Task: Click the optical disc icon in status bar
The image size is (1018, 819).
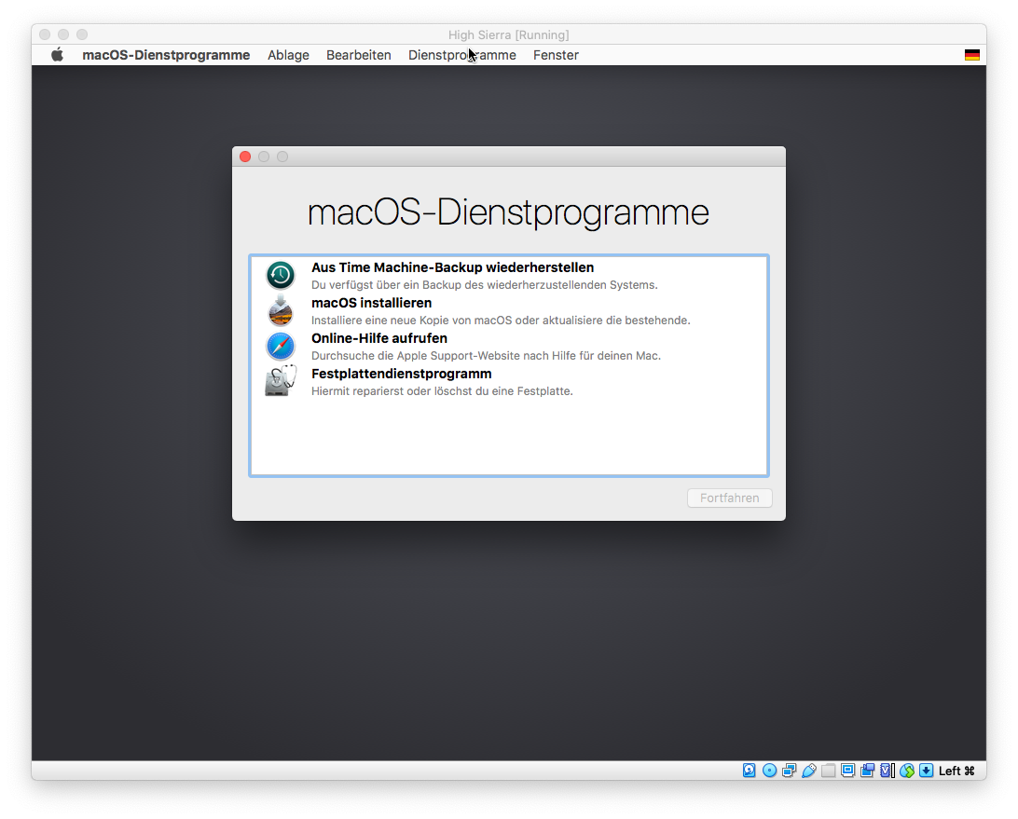Action: 769,771
